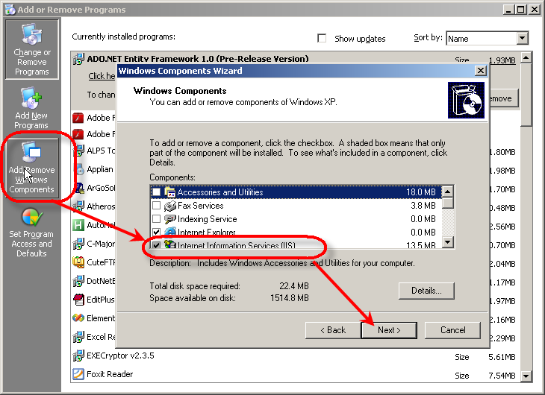
Task: Click the components list scrollbar thumb
Action: click(x=448, y=203)
